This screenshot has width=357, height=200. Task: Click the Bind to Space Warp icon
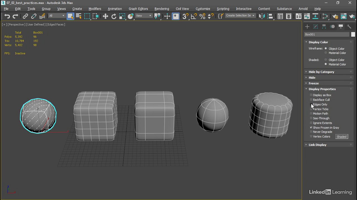(42, 16)
